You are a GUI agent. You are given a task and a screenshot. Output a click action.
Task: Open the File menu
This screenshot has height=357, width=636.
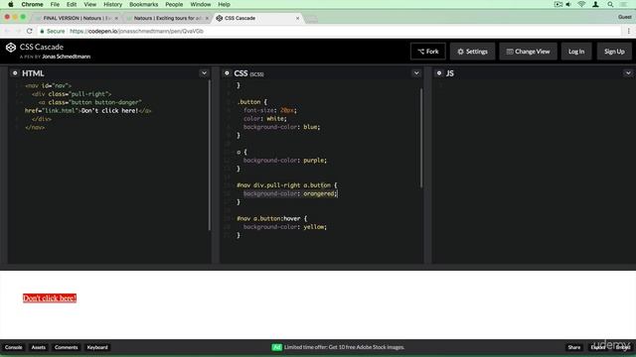[x=55, y=4]
